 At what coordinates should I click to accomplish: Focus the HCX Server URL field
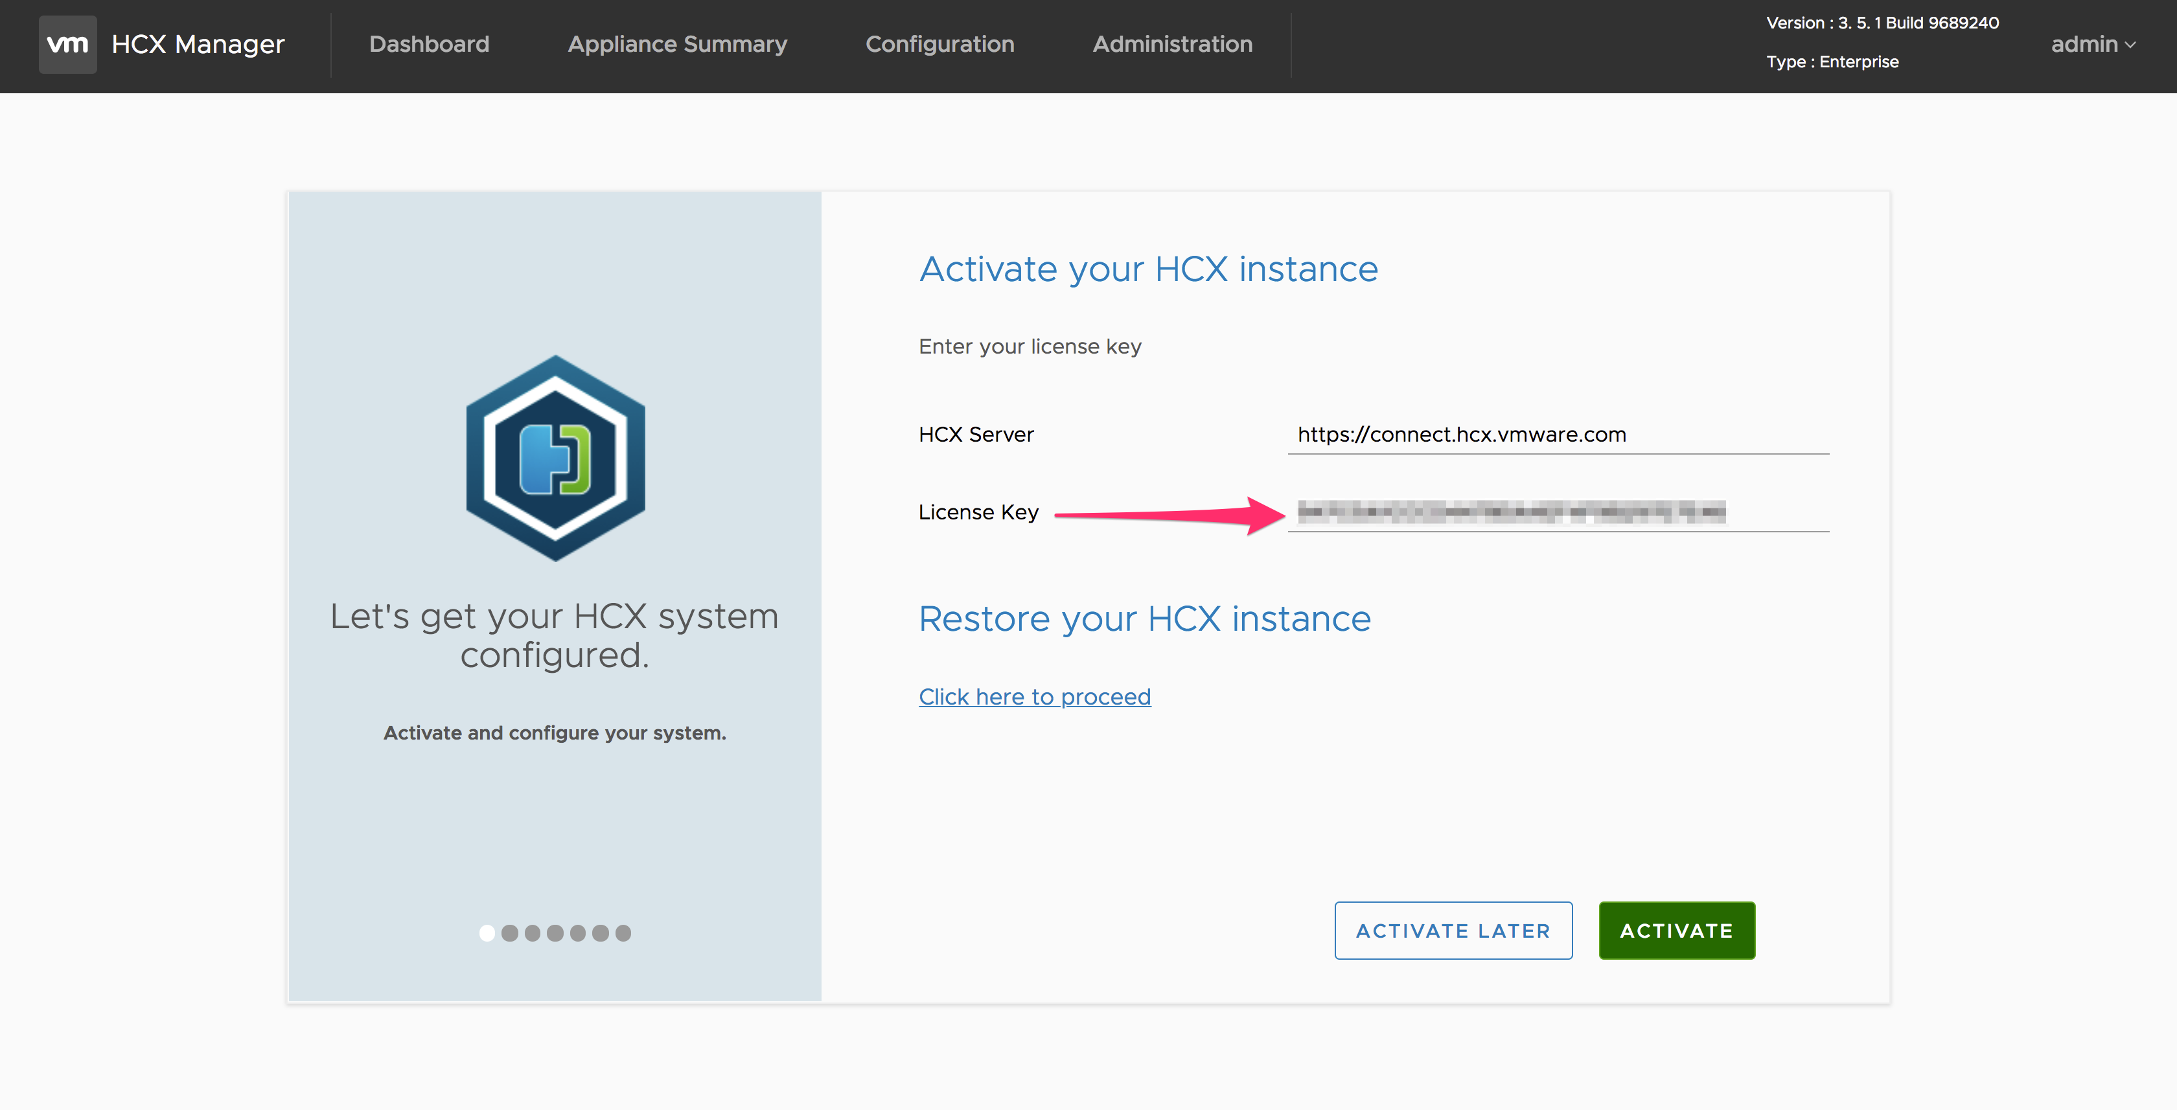click(x=1558, y=434)
